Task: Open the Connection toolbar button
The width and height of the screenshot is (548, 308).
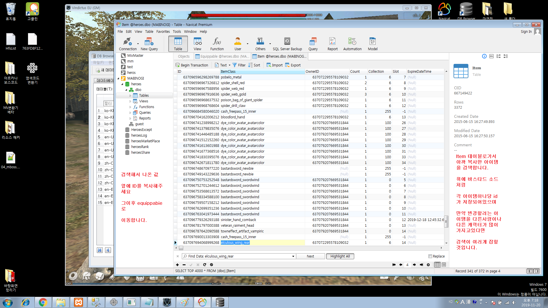Action: point(127,44)
